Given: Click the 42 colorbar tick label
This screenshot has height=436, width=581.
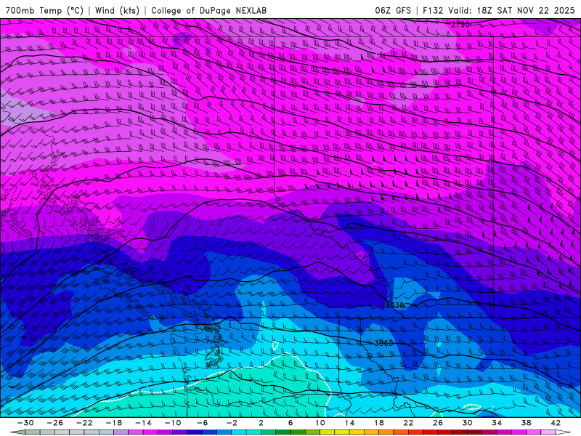Looking at the screenshot, I should pos(556,423).
